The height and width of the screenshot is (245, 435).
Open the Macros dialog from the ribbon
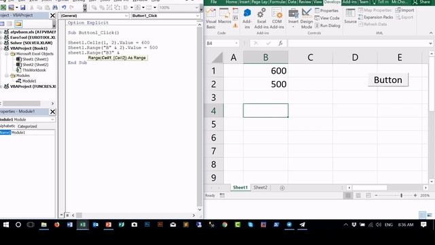224,16
